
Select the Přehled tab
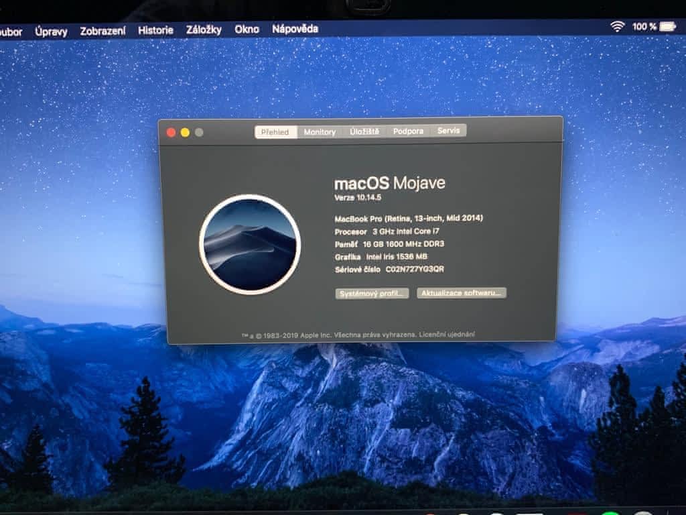point(275,132)
